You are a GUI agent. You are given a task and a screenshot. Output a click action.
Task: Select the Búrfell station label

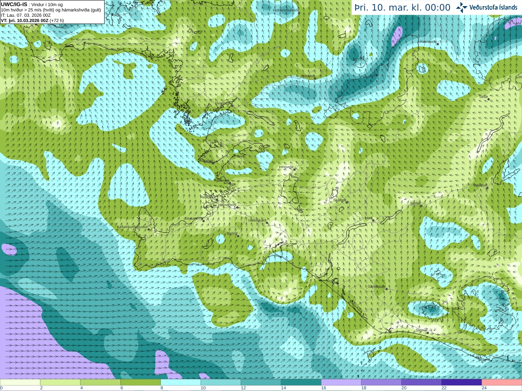(x=415, y=203)
